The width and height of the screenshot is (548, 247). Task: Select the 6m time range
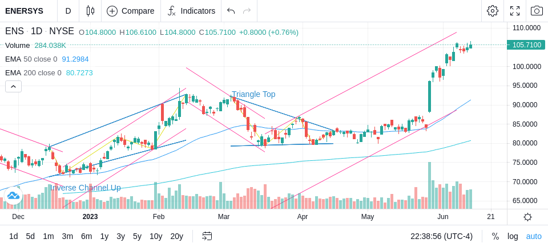click(x=86, y=237)
